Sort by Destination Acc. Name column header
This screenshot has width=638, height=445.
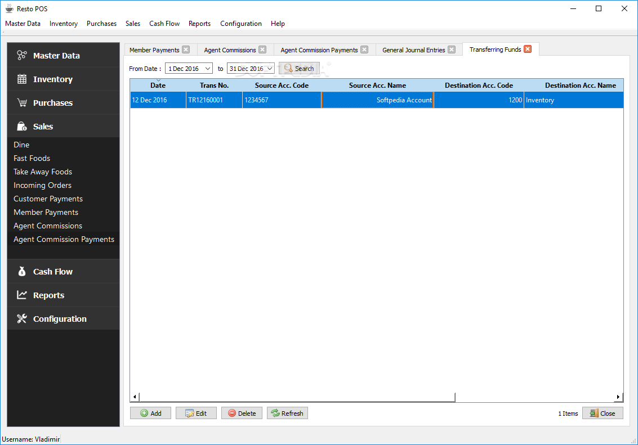[574, 86]
